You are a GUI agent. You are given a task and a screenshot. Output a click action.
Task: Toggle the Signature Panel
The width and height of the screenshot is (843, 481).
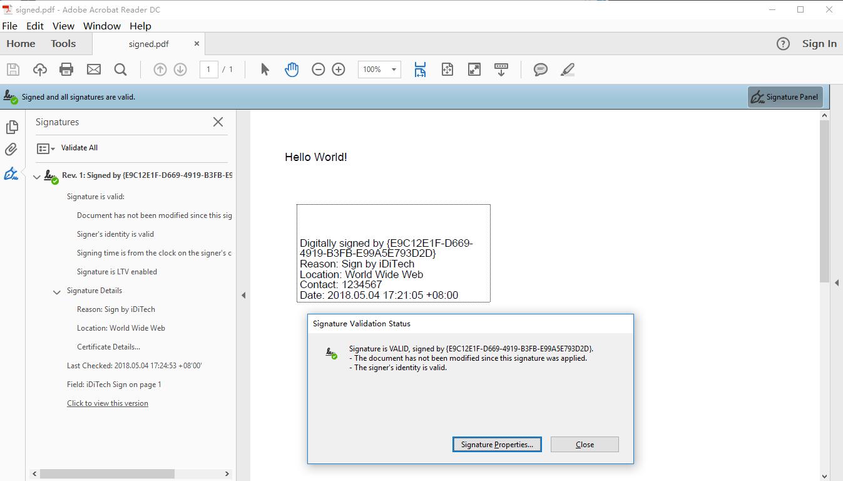(x=785, y=97)
